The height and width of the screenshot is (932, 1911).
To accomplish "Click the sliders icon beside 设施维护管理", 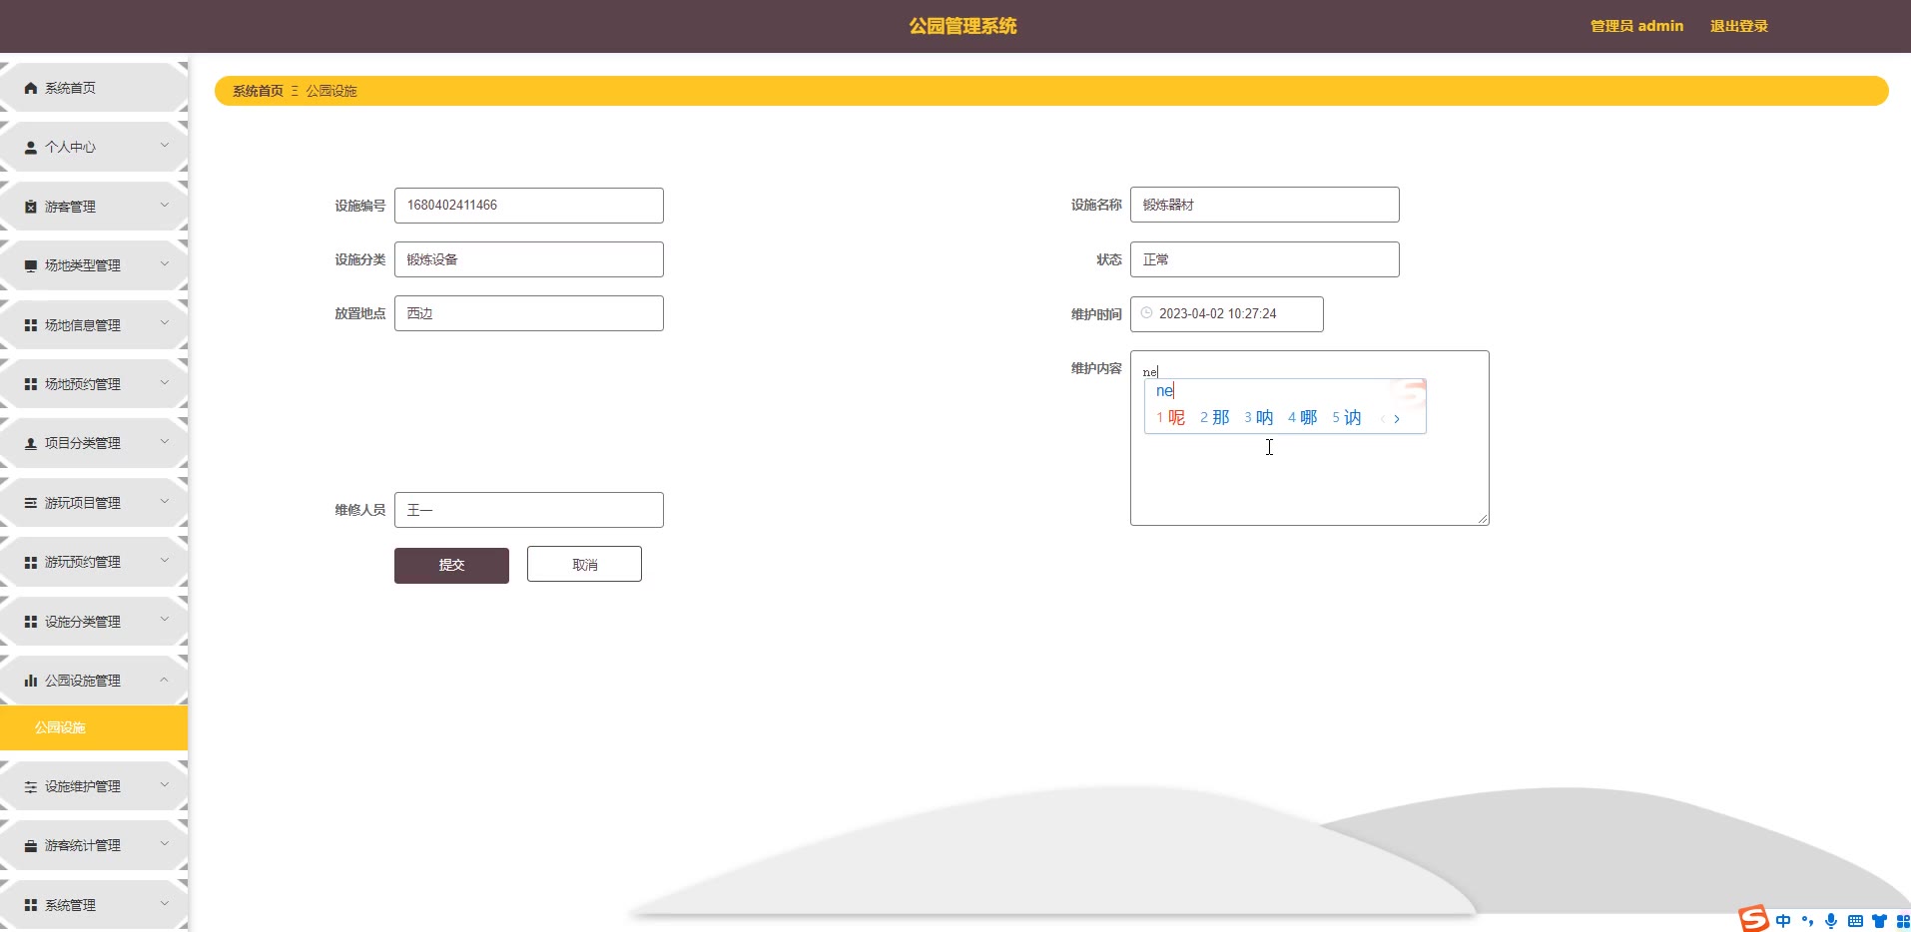I will (x=31, y=786).
